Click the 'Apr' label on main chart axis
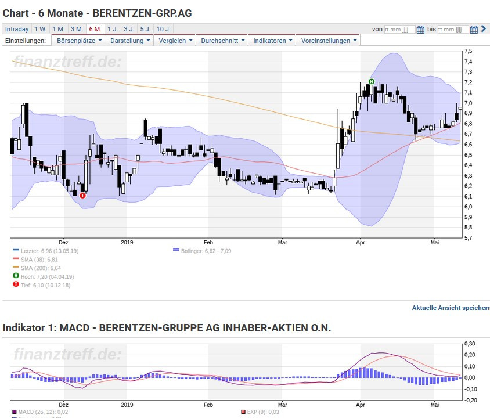Screen dimensions: 490x418 click(x=361, y=243)
